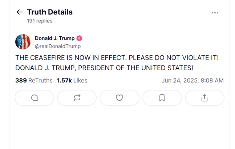The width and height of the screenshot is (235, 149).
Task: Bookmark this Truth
Action: coord(162,98)
